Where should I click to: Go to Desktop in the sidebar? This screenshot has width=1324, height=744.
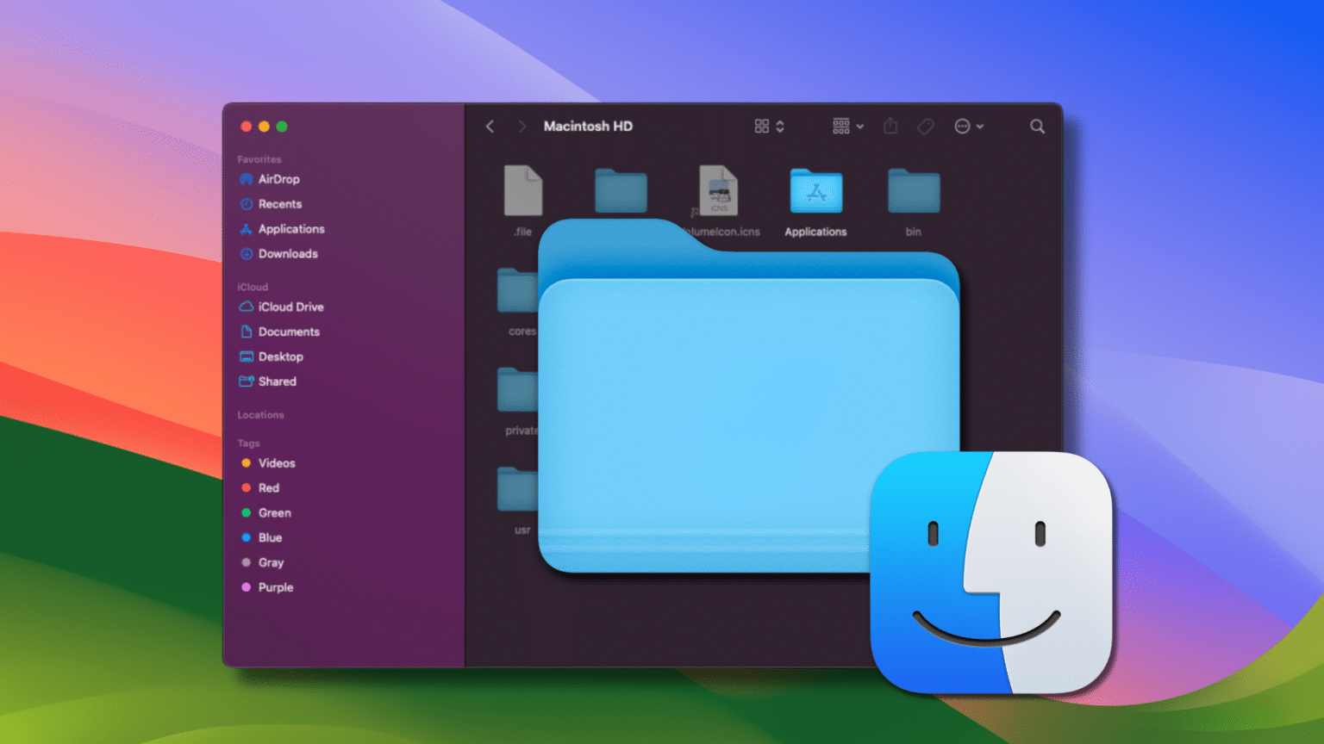coord(280,356)
